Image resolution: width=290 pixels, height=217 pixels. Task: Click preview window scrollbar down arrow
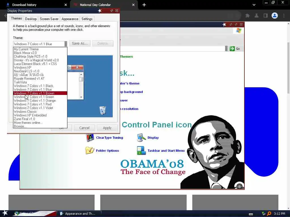[x=81, y=97]
